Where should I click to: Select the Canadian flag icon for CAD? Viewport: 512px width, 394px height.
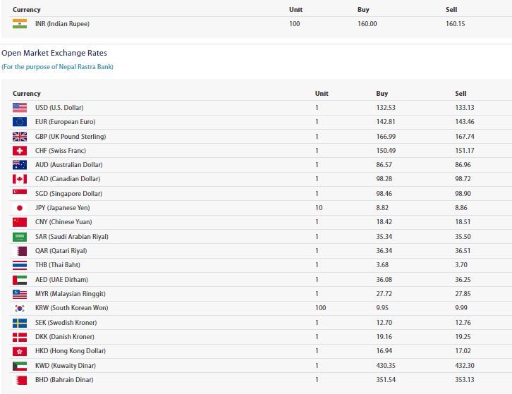(20, 179)
